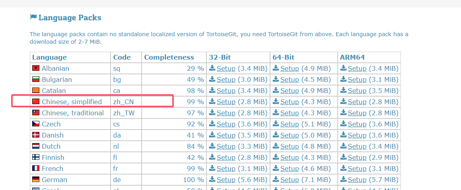Click the French flag icon
Viewport: 461px width, 190px height.
(35, 168)
